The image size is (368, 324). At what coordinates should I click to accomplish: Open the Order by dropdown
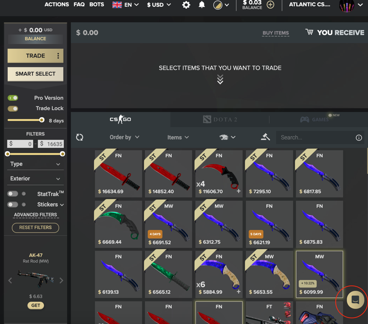[124, 137]
